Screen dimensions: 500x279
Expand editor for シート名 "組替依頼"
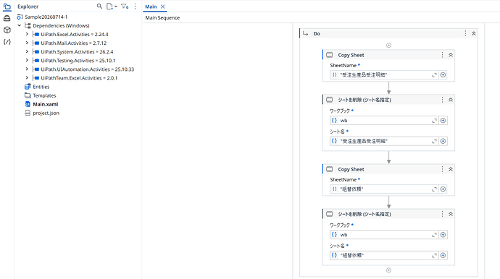434,255
